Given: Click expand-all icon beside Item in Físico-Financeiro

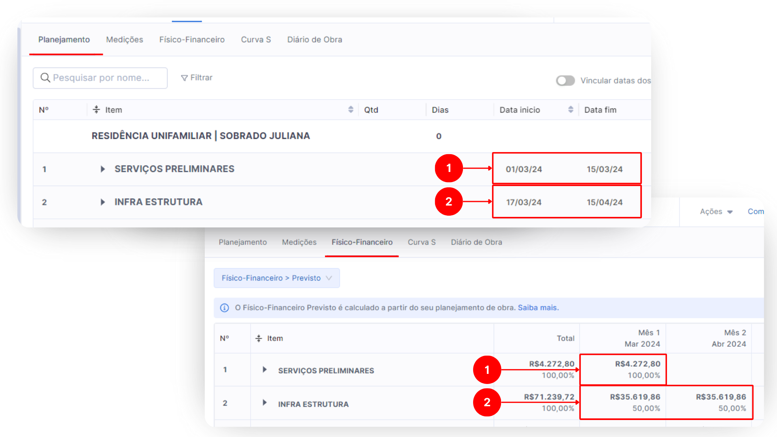Looking at the screenshot, I should pyautogui.click(x=259, y=338).
